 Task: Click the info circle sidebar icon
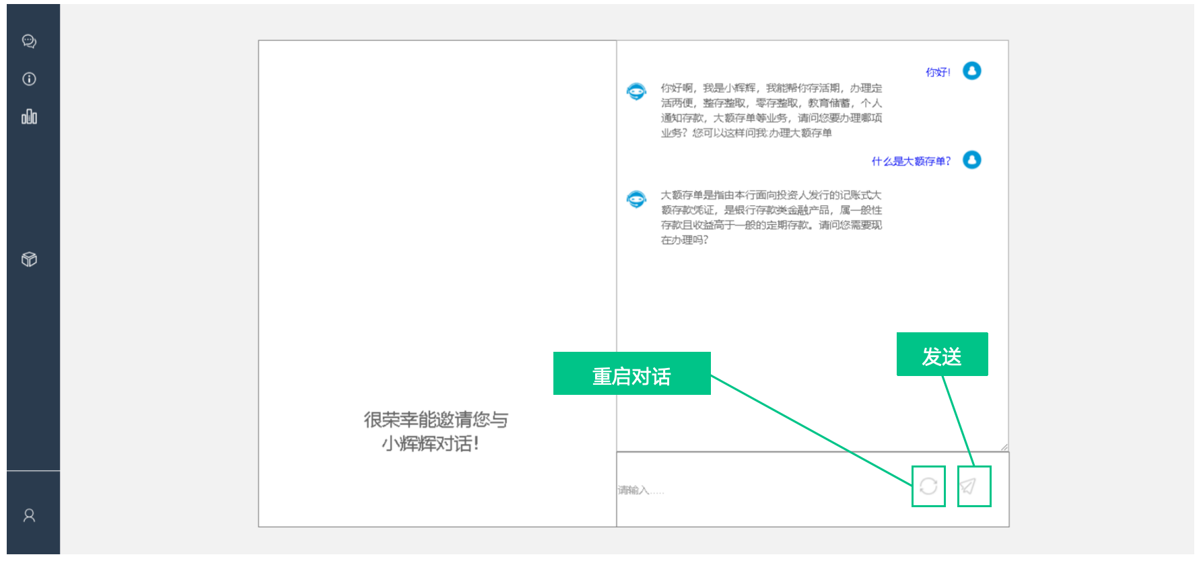pyautogui.click(x=29, y=79)
